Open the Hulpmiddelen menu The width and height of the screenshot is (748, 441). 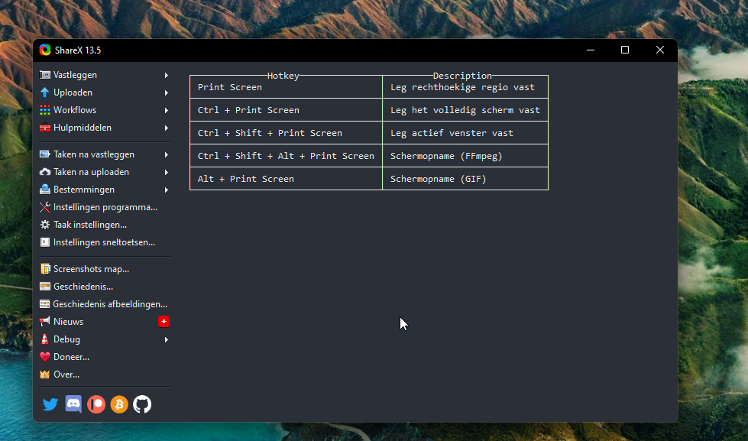[x=82, y=128]
